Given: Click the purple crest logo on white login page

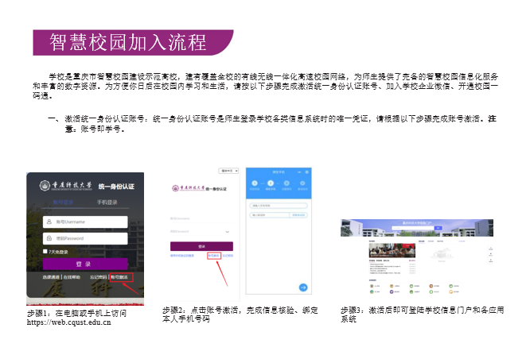Looking at the screenshot, I should [x=175, y=188].
